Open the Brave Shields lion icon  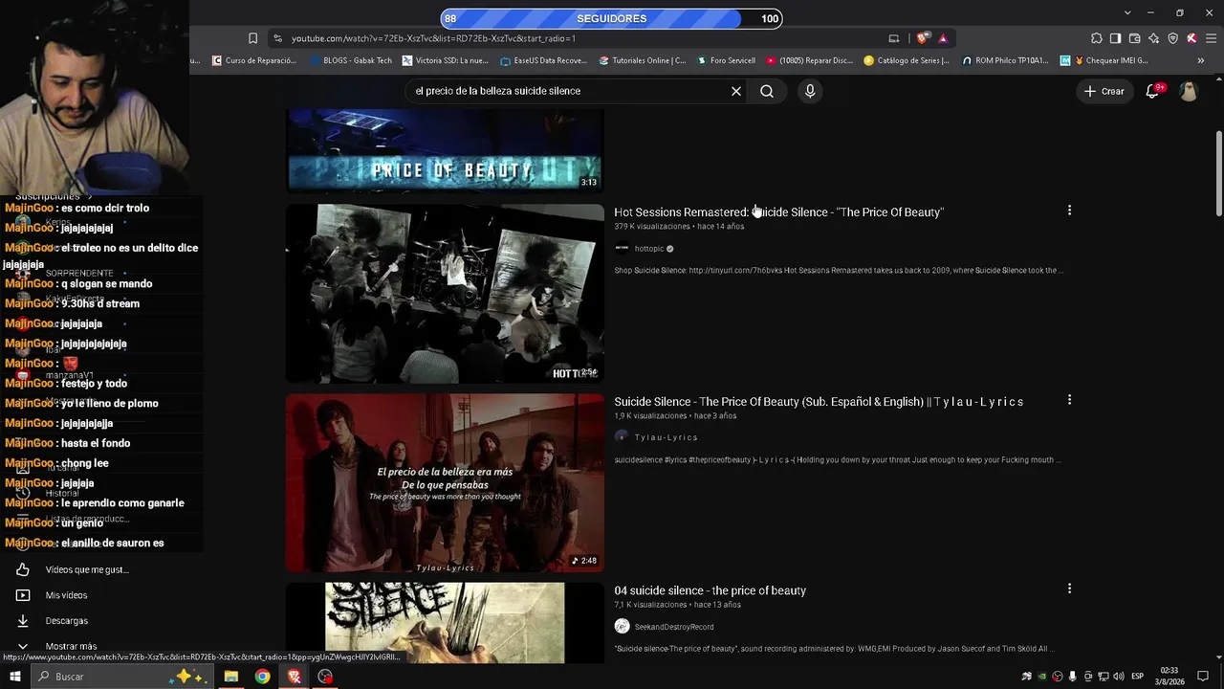point(922,38)
